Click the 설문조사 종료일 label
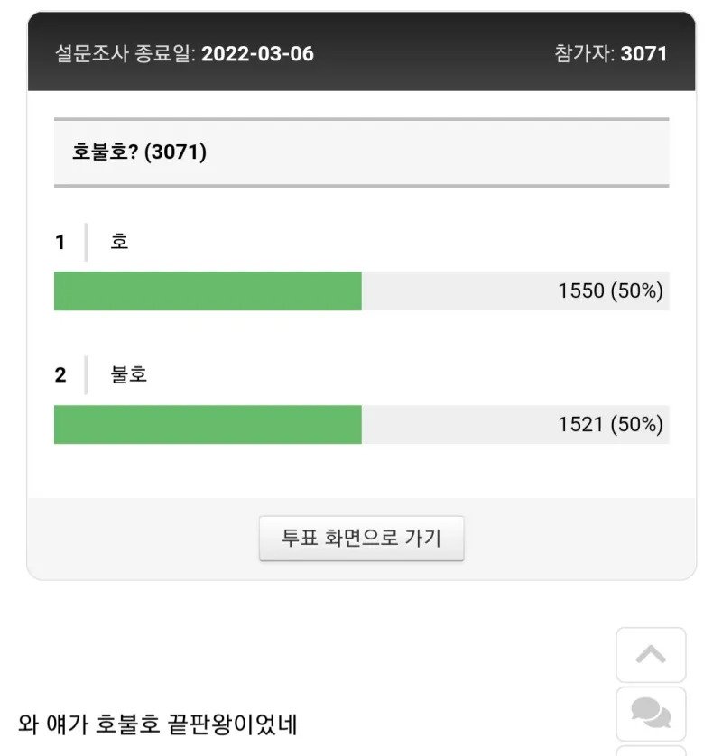Screen dimensions: 722x756 coord(124,53)
